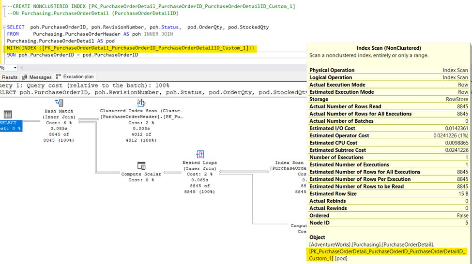Click 'Number of Executions' row
This screenshot has width=472, height=264.
tap(389, 157)
